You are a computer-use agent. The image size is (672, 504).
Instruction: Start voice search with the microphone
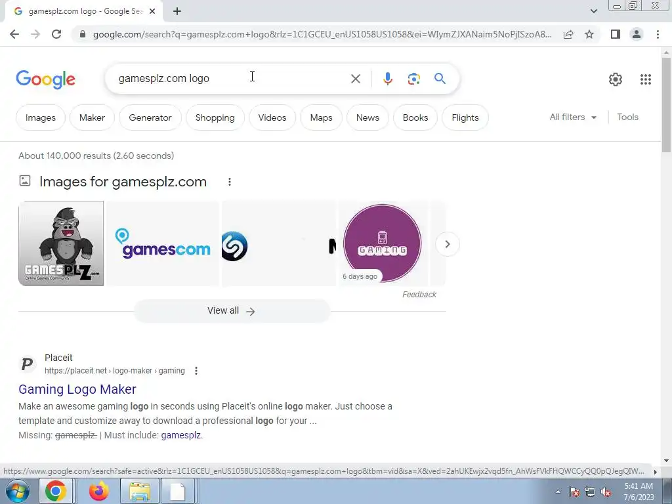coord(387,79)
